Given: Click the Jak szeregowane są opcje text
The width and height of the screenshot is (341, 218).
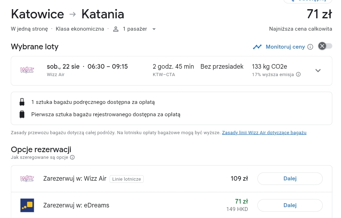Looking at the screenshot, I should pyautogui.click(x=39, y=157).
